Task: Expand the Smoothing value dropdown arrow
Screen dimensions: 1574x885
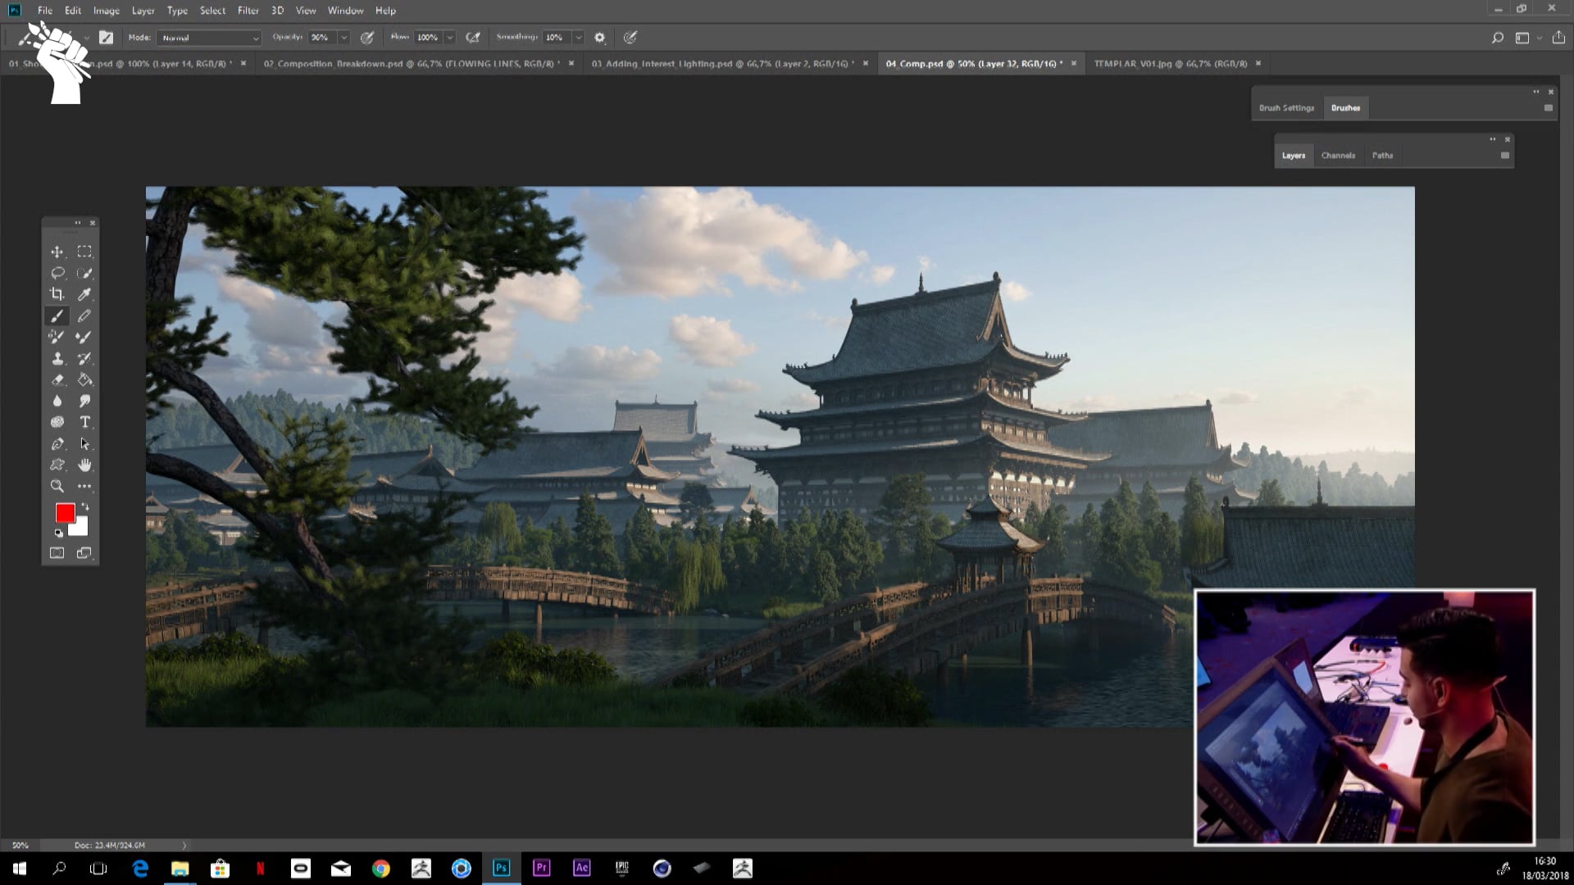Action: coord(578,38)
